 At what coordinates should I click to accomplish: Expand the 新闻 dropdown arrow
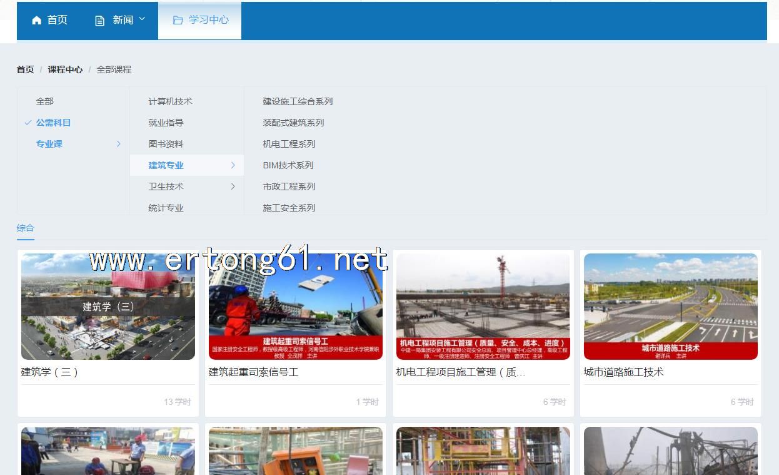(x=142, y=19)
